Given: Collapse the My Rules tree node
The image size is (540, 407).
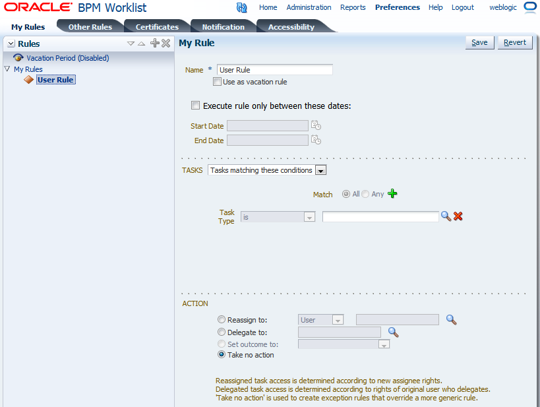Looking at the screenshot, I should pyautogui.click(x=7, y=69).
